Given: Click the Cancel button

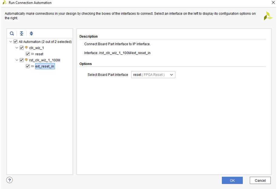Looking at the screenshot, I should pyautogui.click(x=260, y=181).
